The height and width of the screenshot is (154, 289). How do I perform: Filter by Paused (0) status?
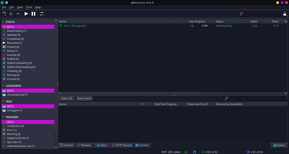pos(28,47)
